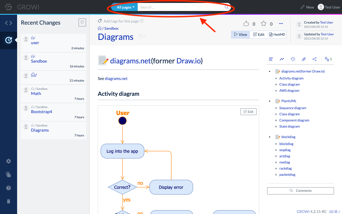342x214 pixels.
Task: Focus the Search input field
Action: pos(182,7)
